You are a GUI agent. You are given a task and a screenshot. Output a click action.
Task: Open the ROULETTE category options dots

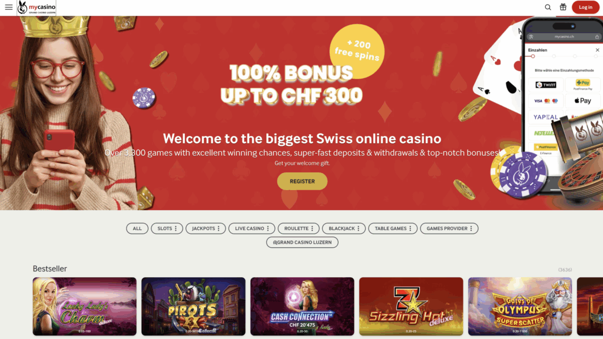coord(312,228)
